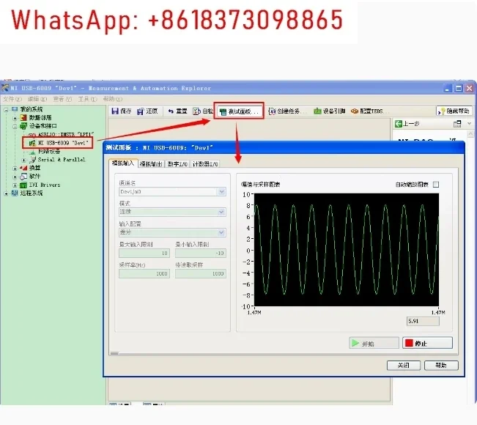Click the 隐藏帮助 (Hide Help) button
This screenshot has width=477, height=425.
(x=454, y=111)
